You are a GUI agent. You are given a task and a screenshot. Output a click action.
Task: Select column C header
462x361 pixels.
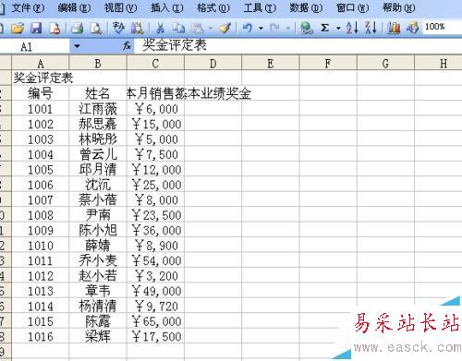point(155,64)
